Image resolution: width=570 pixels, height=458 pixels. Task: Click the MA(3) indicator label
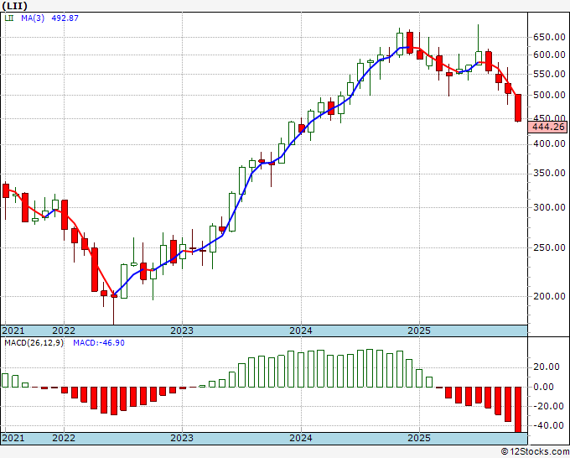[x=33, y=18]
